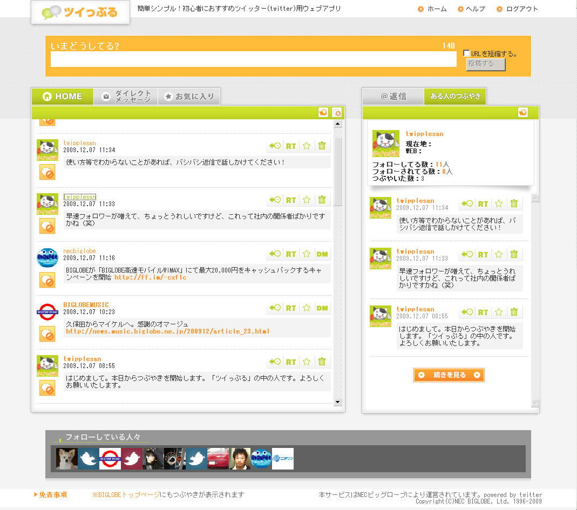Click conversation icon in HOME panel header
Screen dimensions: 577x510
[x=337, y=113]
